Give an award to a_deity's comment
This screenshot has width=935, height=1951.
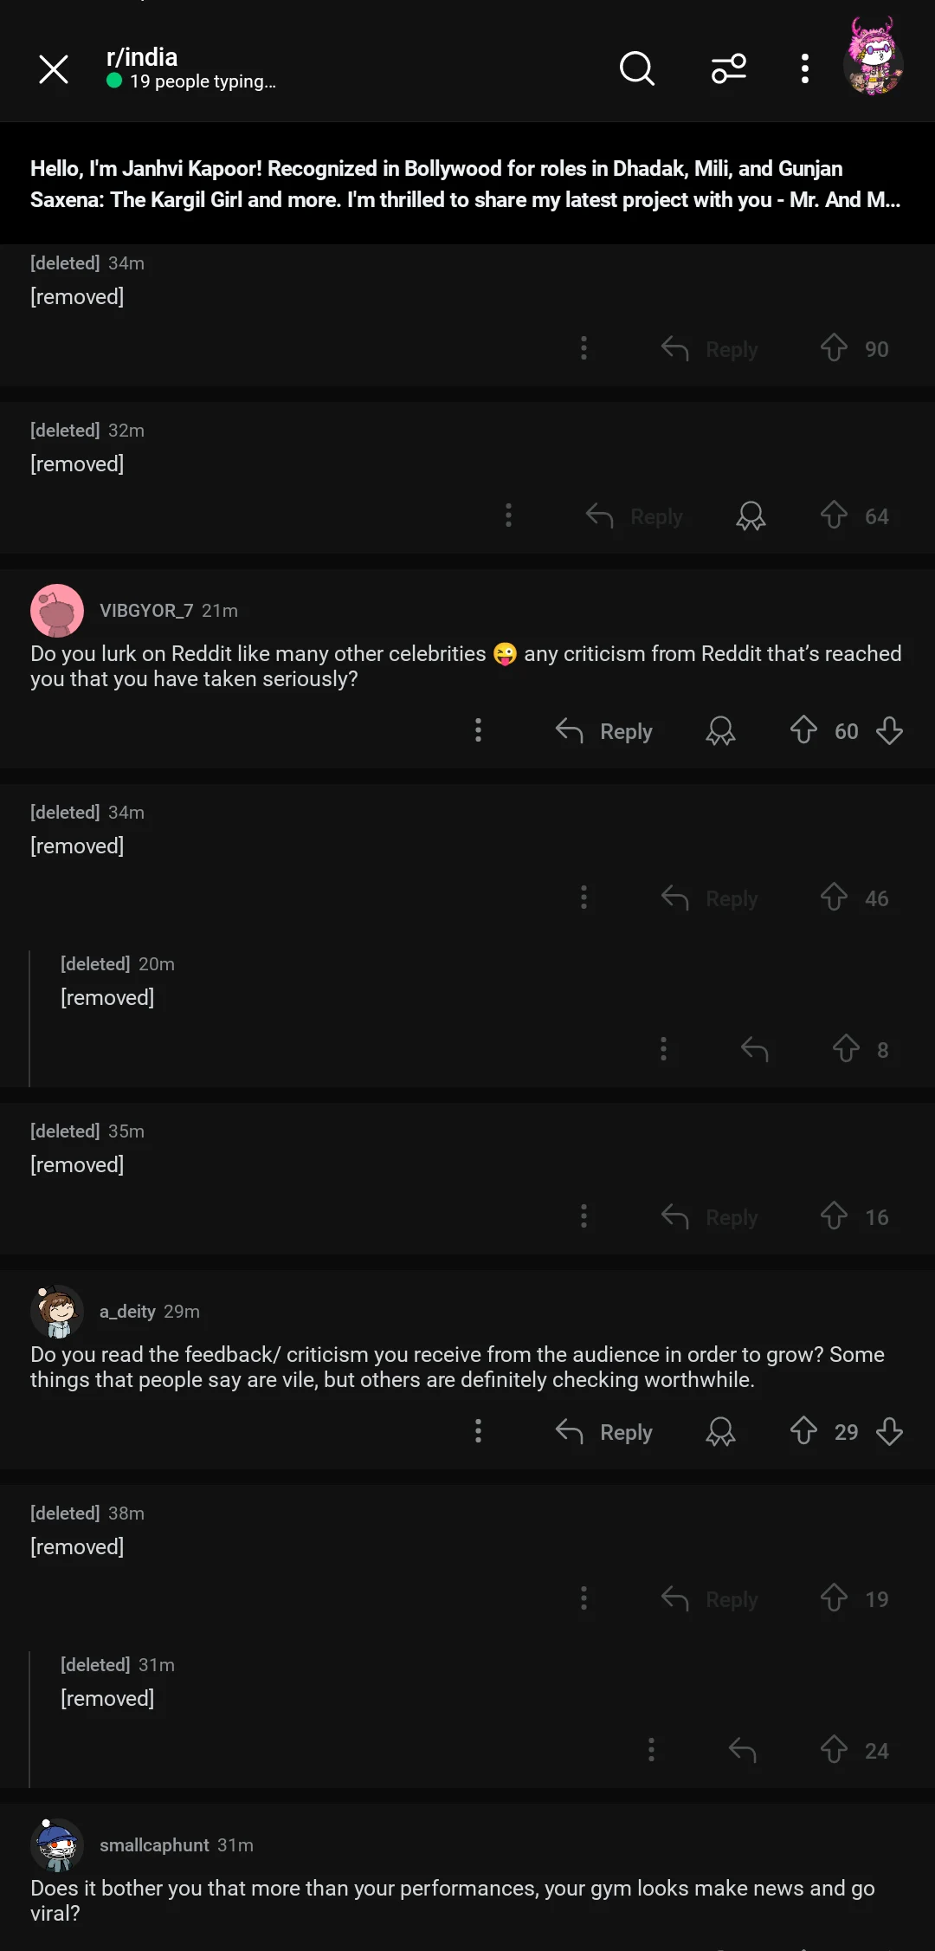(x=721, y=1432)
